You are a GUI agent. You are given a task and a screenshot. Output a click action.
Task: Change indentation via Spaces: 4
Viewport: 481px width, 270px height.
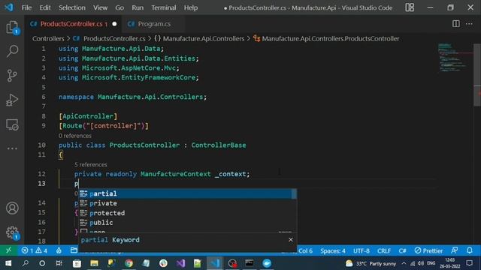[x=332, y=250]
